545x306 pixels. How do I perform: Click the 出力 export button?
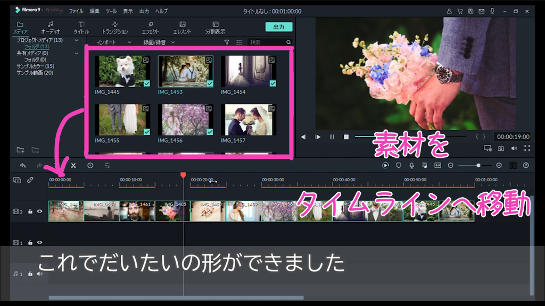click(278, 27)
